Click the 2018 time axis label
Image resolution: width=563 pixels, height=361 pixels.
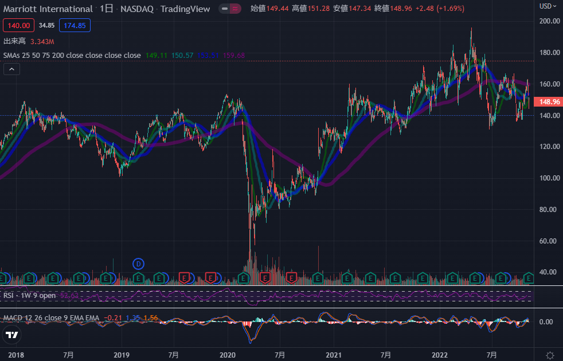(16, 355)
